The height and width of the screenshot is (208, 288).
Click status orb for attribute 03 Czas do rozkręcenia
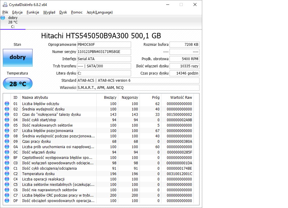[7, 114]
